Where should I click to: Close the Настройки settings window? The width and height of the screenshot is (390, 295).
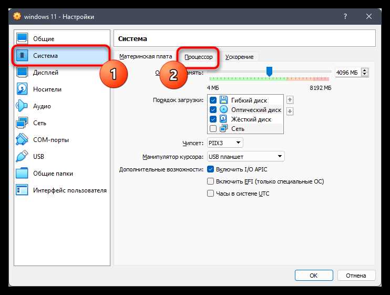(x=369, y=16)
